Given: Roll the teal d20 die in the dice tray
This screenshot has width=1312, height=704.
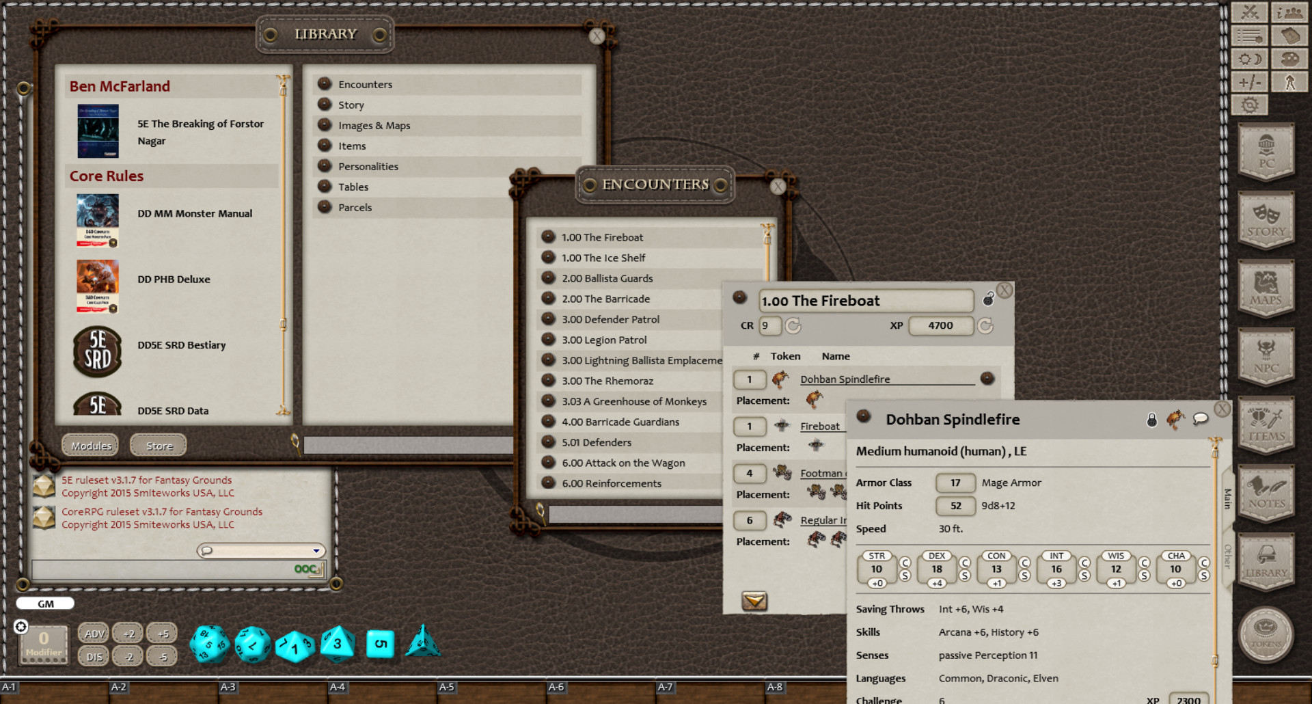Looking at the screenshot, I should (x=208, y=644).
